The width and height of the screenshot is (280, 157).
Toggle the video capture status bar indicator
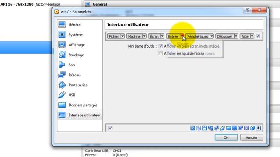click(241, 128)
